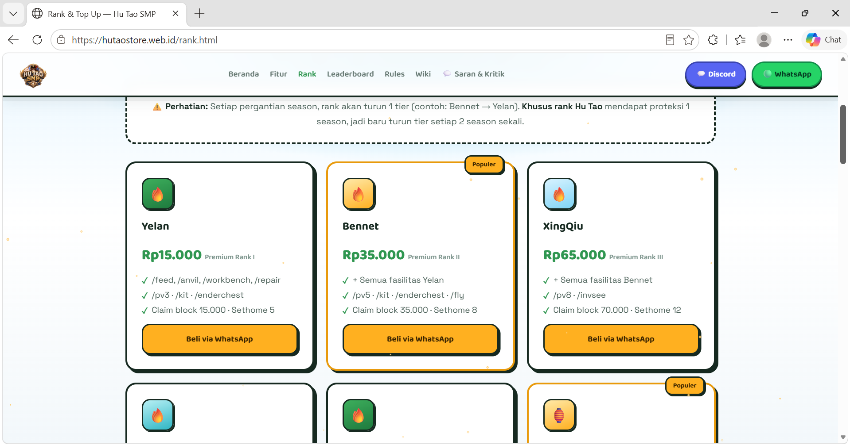Viewport: 850px width, 445px height.
Task: Open the browser Extensions puzzle icon
Action: tap(713, 40)
